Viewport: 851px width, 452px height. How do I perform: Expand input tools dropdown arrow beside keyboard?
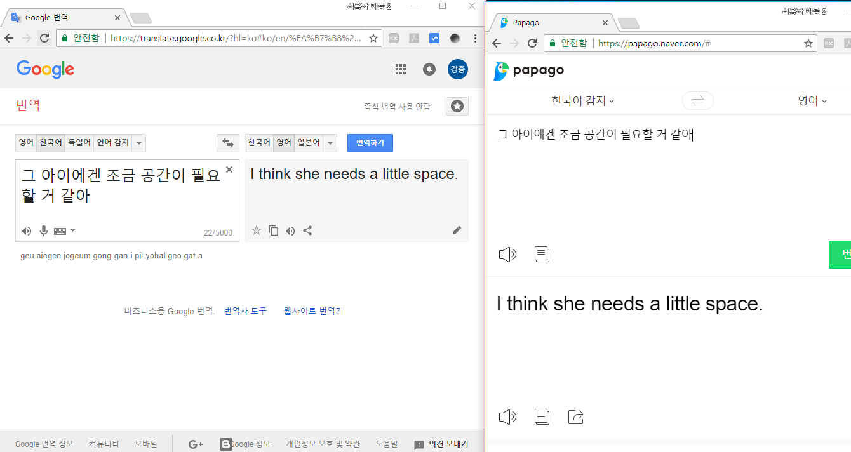click(x=72, y=230)
